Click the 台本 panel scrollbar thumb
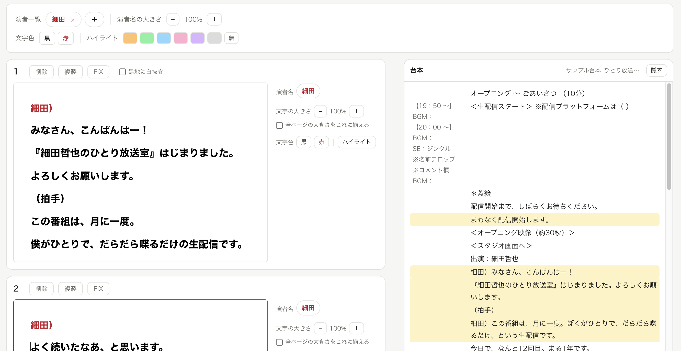The width and height of the screenshot is (681, 351). pyautogui.click(x=669, y=137)
